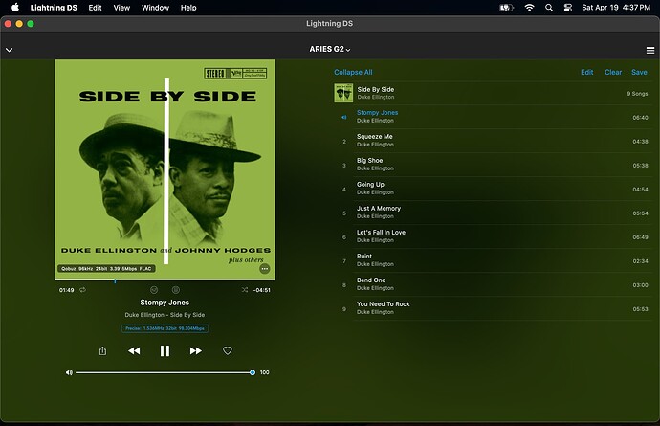
Task: Open the Edit menu
Action: point(95,8)
